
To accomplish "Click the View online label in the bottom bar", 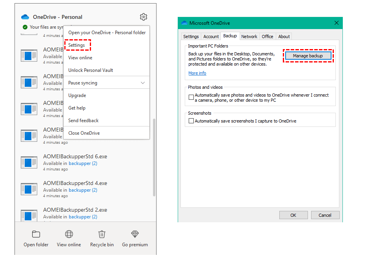I will coord(69,245).
